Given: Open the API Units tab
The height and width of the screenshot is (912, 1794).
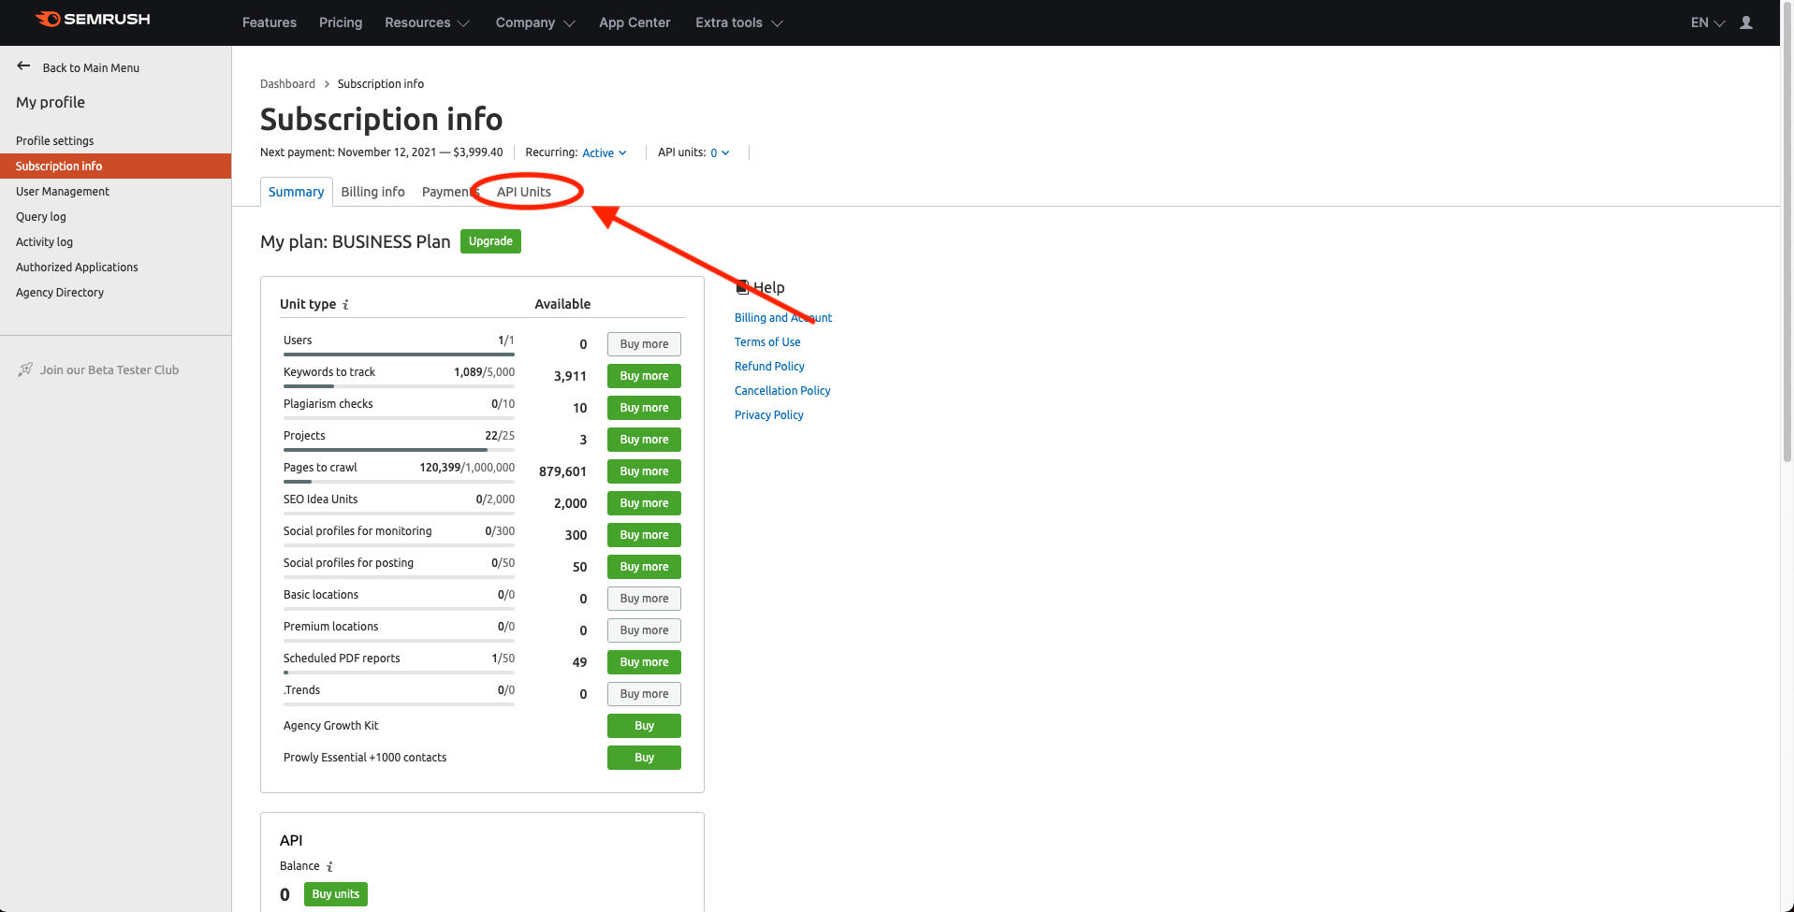Looking at the screenshot, I should click(x=523, y=192).
